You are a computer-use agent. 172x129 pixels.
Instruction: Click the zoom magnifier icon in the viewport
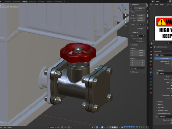pos(125,15)
